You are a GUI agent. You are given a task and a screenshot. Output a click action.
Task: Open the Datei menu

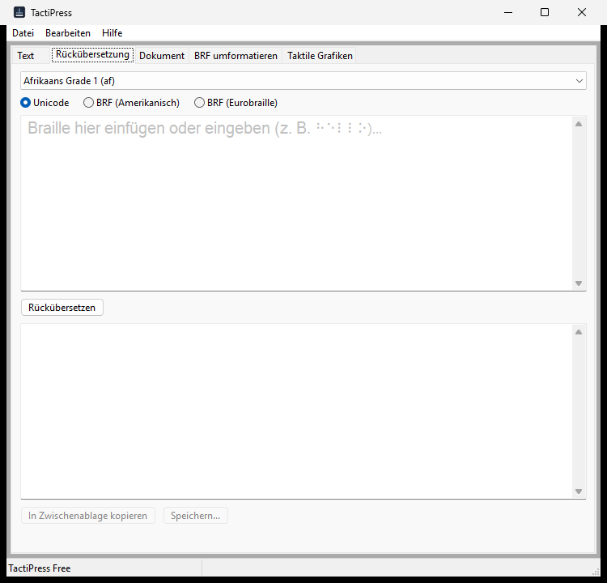click(23, 33)
